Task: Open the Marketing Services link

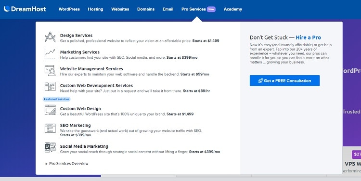Action: (79, 52)
